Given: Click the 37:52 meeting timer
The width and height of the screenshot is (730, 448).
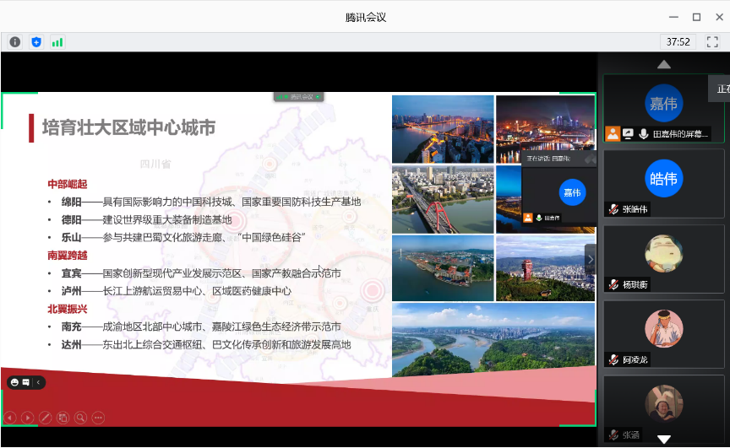Looking at the screenshot, I should tap(678, 42).
